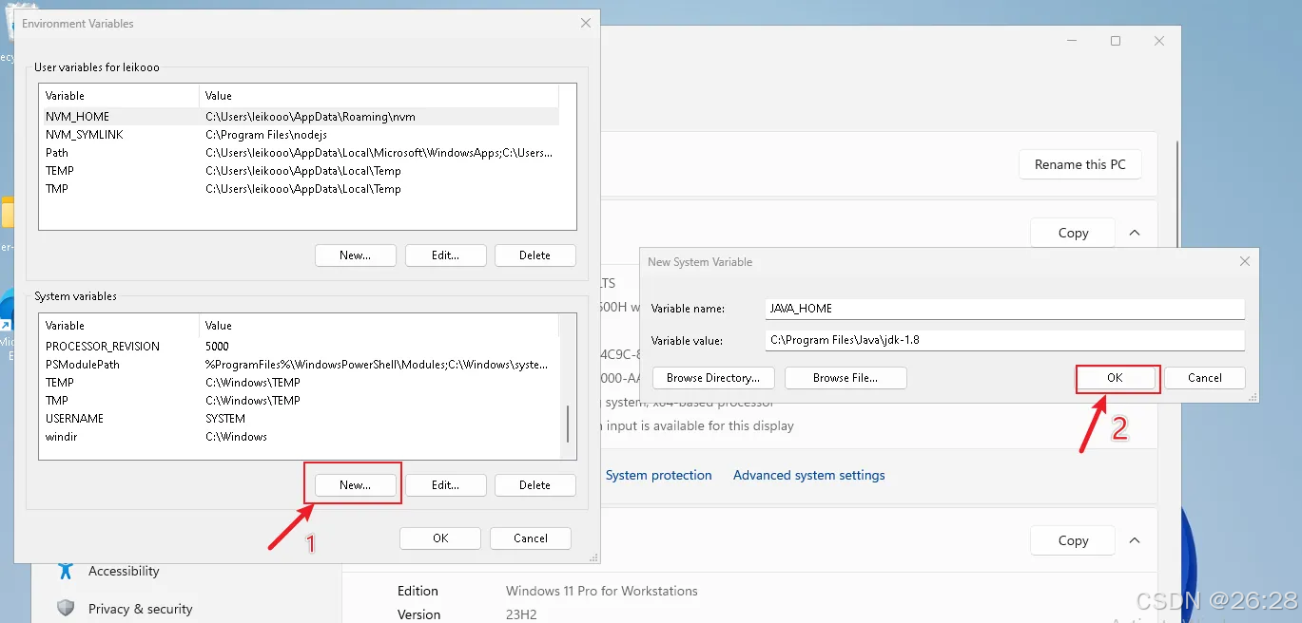This screenshot has height=623, width=1302.
Task: Click upper Copy button in Settings window
Action: pyautogui.click(x=1073, y=233)
